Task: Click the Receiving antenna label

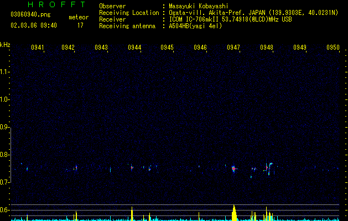Action: [x=127, y=26]
